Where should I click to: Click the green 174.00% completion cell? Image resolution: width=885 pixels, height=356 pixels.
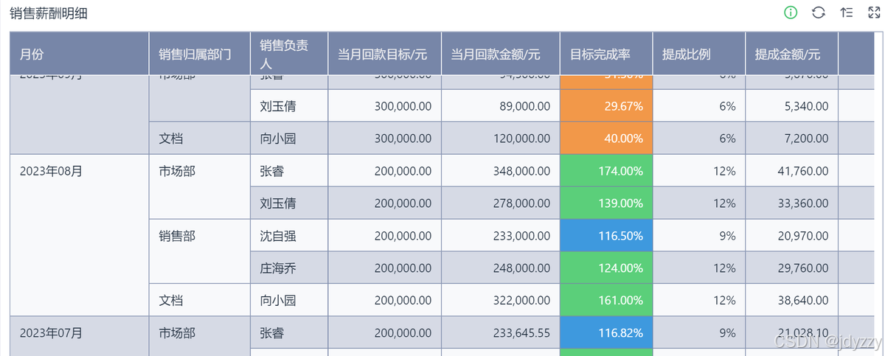click(606, 171)
